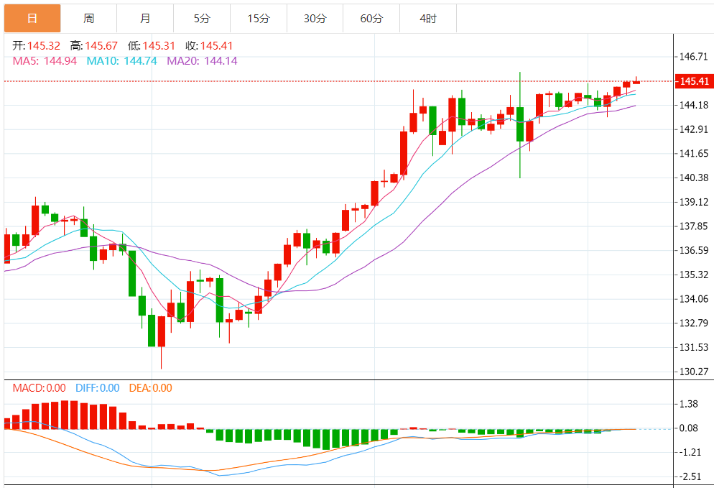Click the MACD:0.00 indicator label
This screenshot has width=714, height=488.
[x=40, y=388]
